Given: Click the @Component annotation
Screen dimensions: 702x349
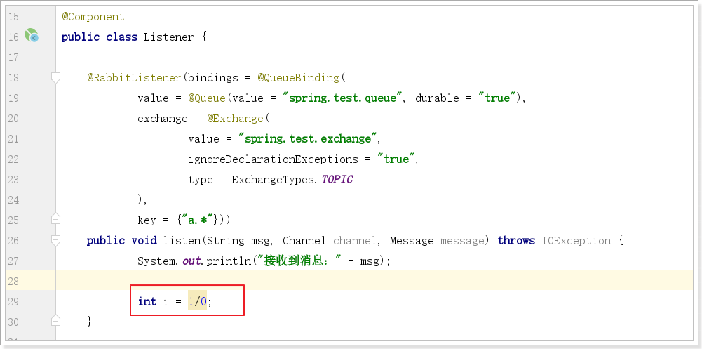Looking at the screenshot, I should click(93, 17).
